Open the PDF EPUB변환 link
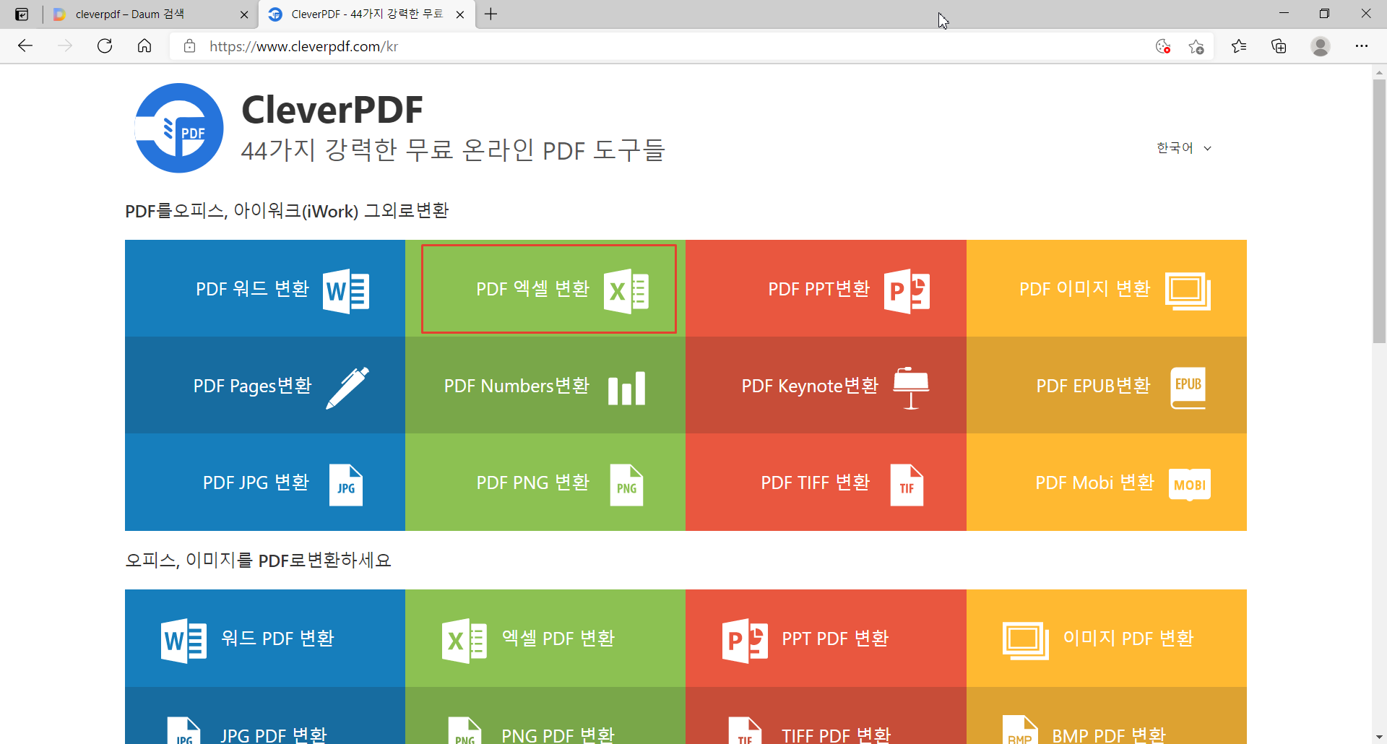Screen dimensions: 1387x744 (1107, 385)
